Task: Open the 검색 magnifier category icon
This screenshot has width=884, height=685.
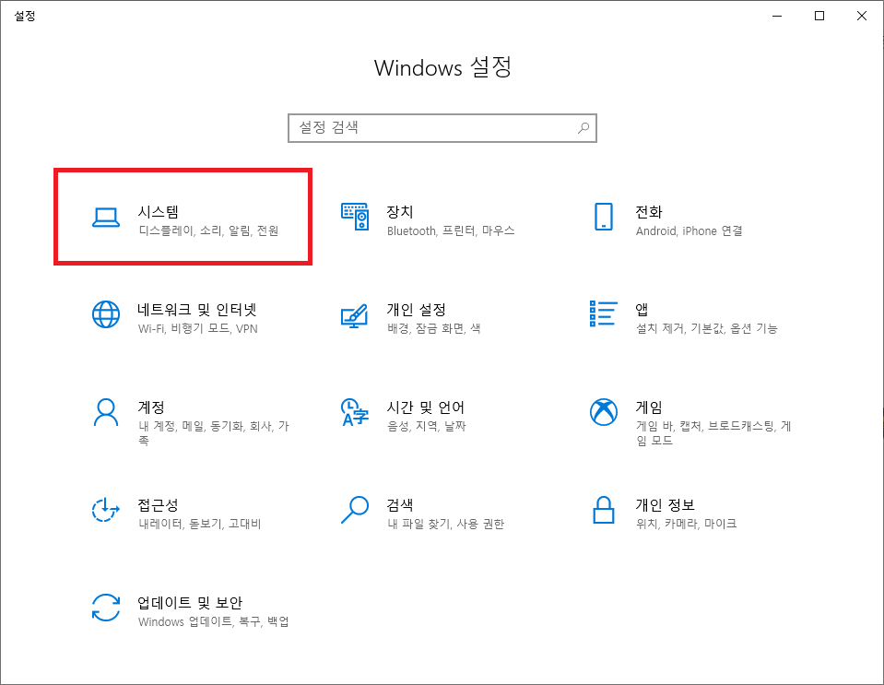Action: tap(355, 510)
